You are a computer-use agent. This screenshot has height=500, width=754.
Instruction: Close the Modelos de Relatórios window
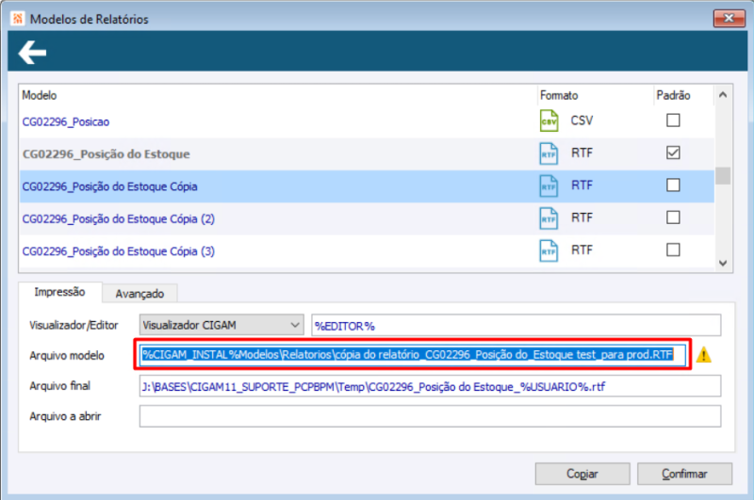(x=729, y=18)
